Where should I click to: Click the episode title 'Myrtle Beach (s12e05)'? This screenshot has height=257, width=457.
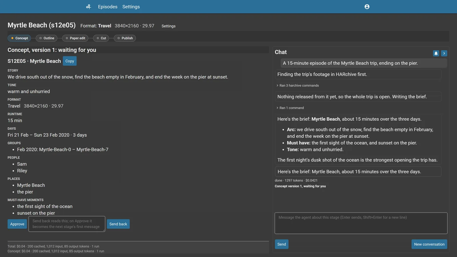pos(42,25)
